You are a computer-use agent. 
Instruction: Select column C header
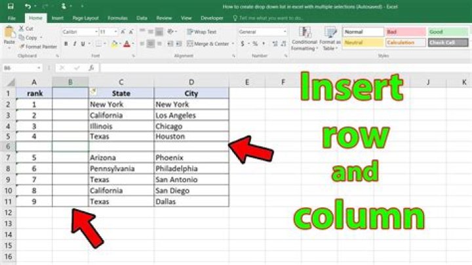click(121, 81)
